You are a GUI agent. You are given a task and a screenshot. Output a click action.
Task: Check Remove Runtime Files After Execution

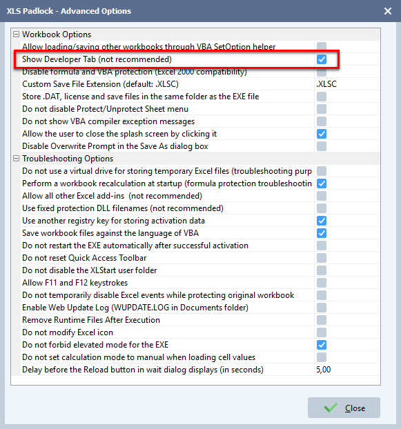tap(322, 320)
